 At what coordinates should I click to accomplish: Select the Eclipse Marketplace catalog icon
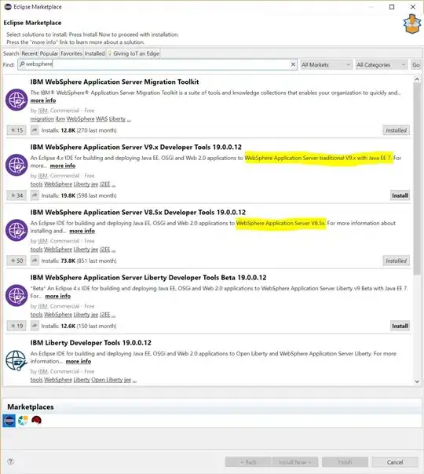(x=9, y=421)
